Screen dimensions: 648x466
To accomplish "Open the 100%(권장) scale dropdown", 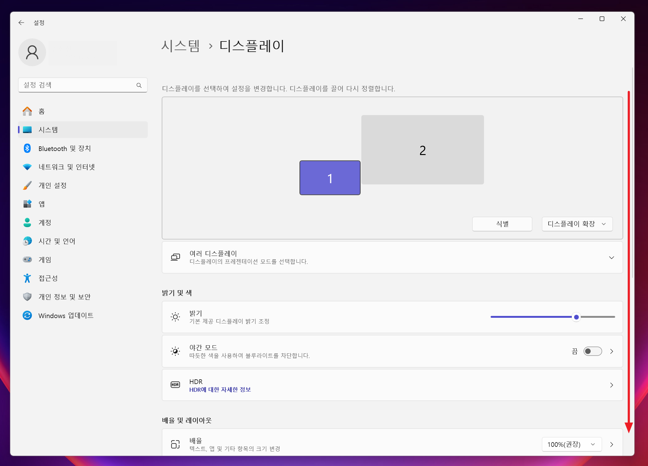I will click(571, 445).
